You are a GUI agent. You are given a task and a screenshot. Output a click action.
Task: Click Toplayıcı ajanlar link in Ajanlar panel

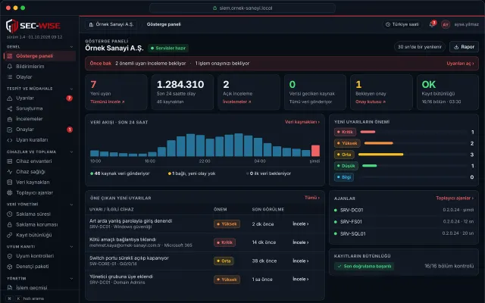point(455,198)
